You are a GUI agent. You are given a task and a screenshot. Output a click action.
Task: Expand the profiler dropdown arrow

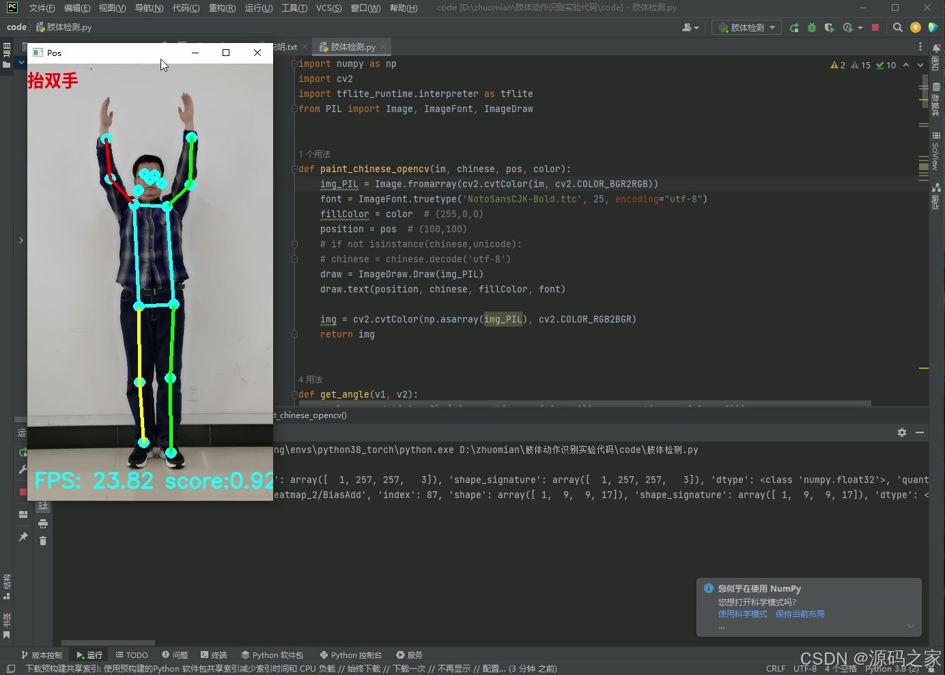coord(860,27)
